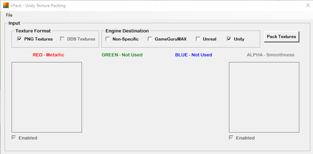Enable the Non-Specific engine destination
The image size is (313, 154).
tap(108, 39)
